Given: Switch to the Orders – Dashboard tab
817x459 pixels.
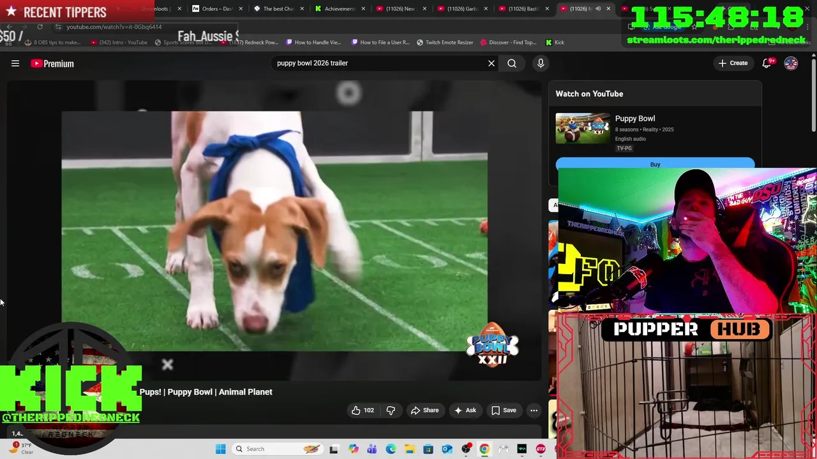Looking at the screenshot, I should 217,9.
